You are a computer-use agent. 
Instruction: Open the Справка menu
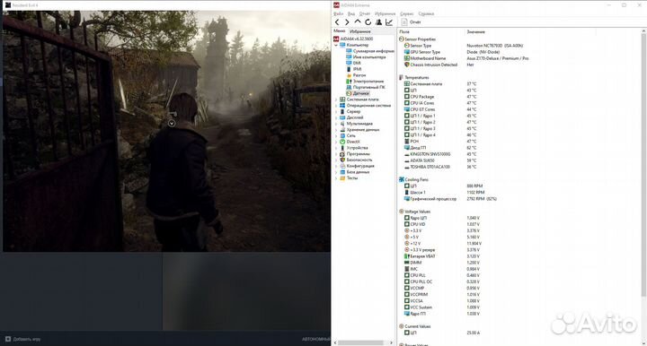pyautogui.click(x=426, y=14)
